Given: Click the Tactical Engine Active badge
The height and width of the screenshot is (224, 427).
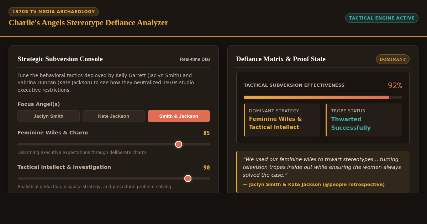Looking at the screenshot, I should click(x=382, y=18).
